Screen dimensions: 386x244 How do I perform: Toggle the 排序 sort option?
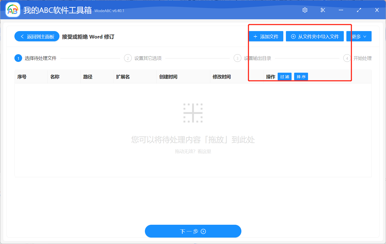click(x=301, y=76)
